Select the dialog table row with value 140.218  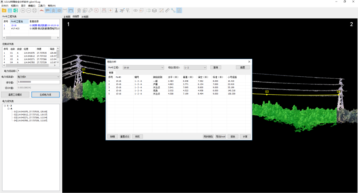179,90
